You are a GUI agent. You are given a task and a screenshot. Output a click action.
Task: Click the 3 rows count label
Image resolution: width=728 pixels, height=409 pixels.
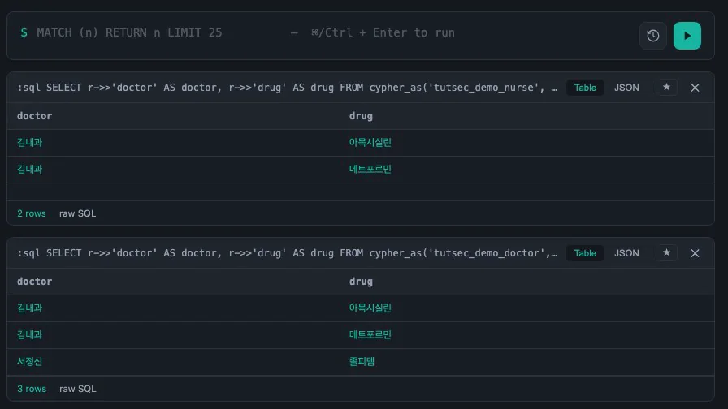click(32, 389)
